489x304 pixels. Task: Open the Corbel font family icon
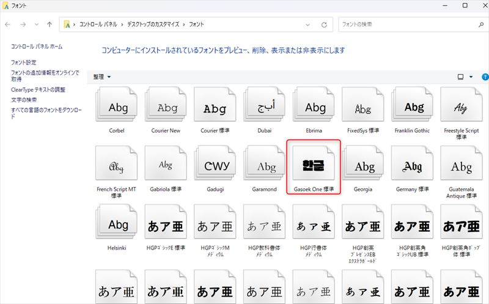coord(116,105)
